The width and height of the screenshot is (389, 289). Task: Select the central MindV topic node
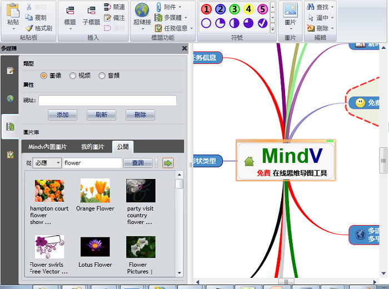[x=286, y=160]
